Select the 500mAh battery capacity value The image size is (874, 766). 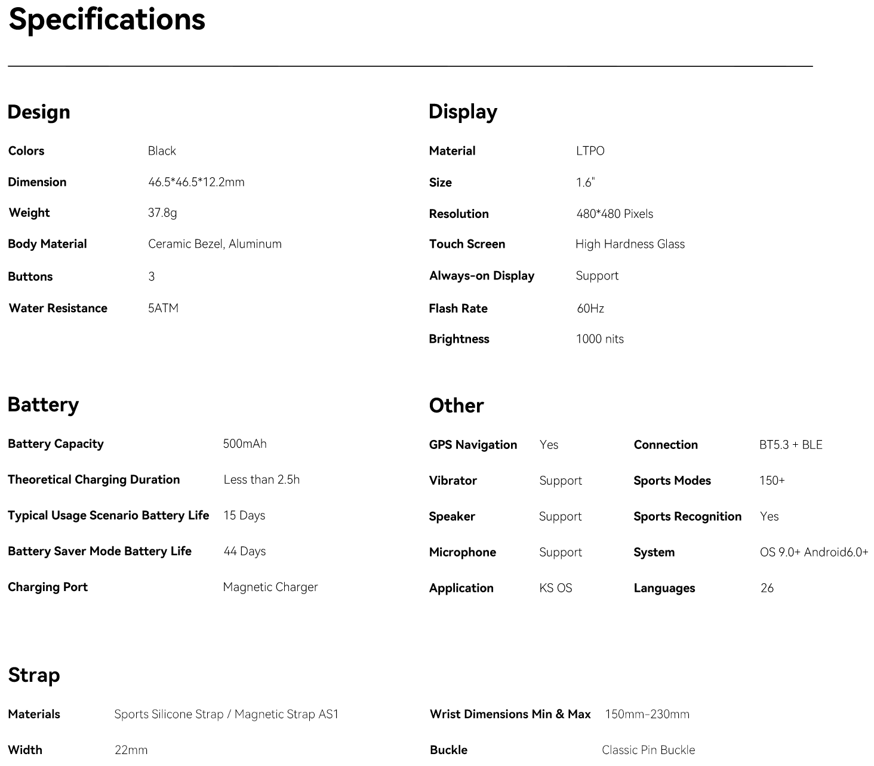pos(244,444)
